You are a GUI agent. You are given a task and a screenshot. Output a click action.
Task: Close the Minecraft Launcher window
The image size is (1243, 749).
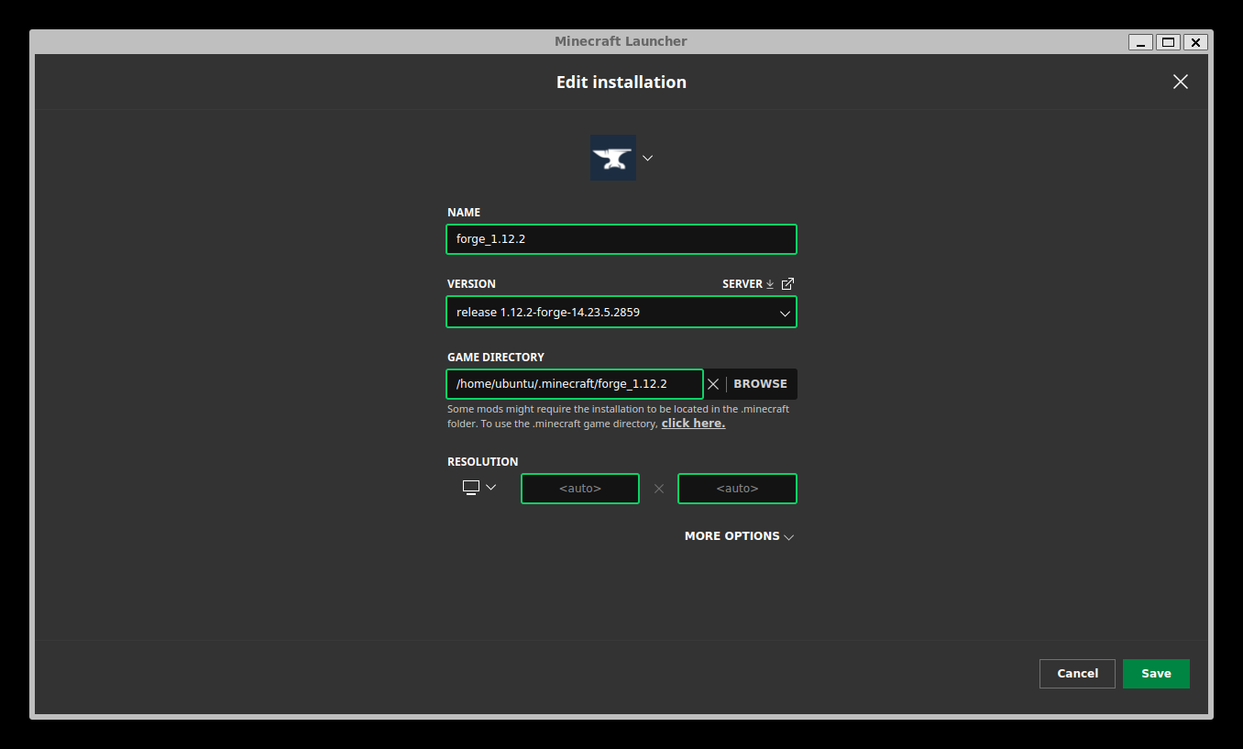(x=1195, y=42)
